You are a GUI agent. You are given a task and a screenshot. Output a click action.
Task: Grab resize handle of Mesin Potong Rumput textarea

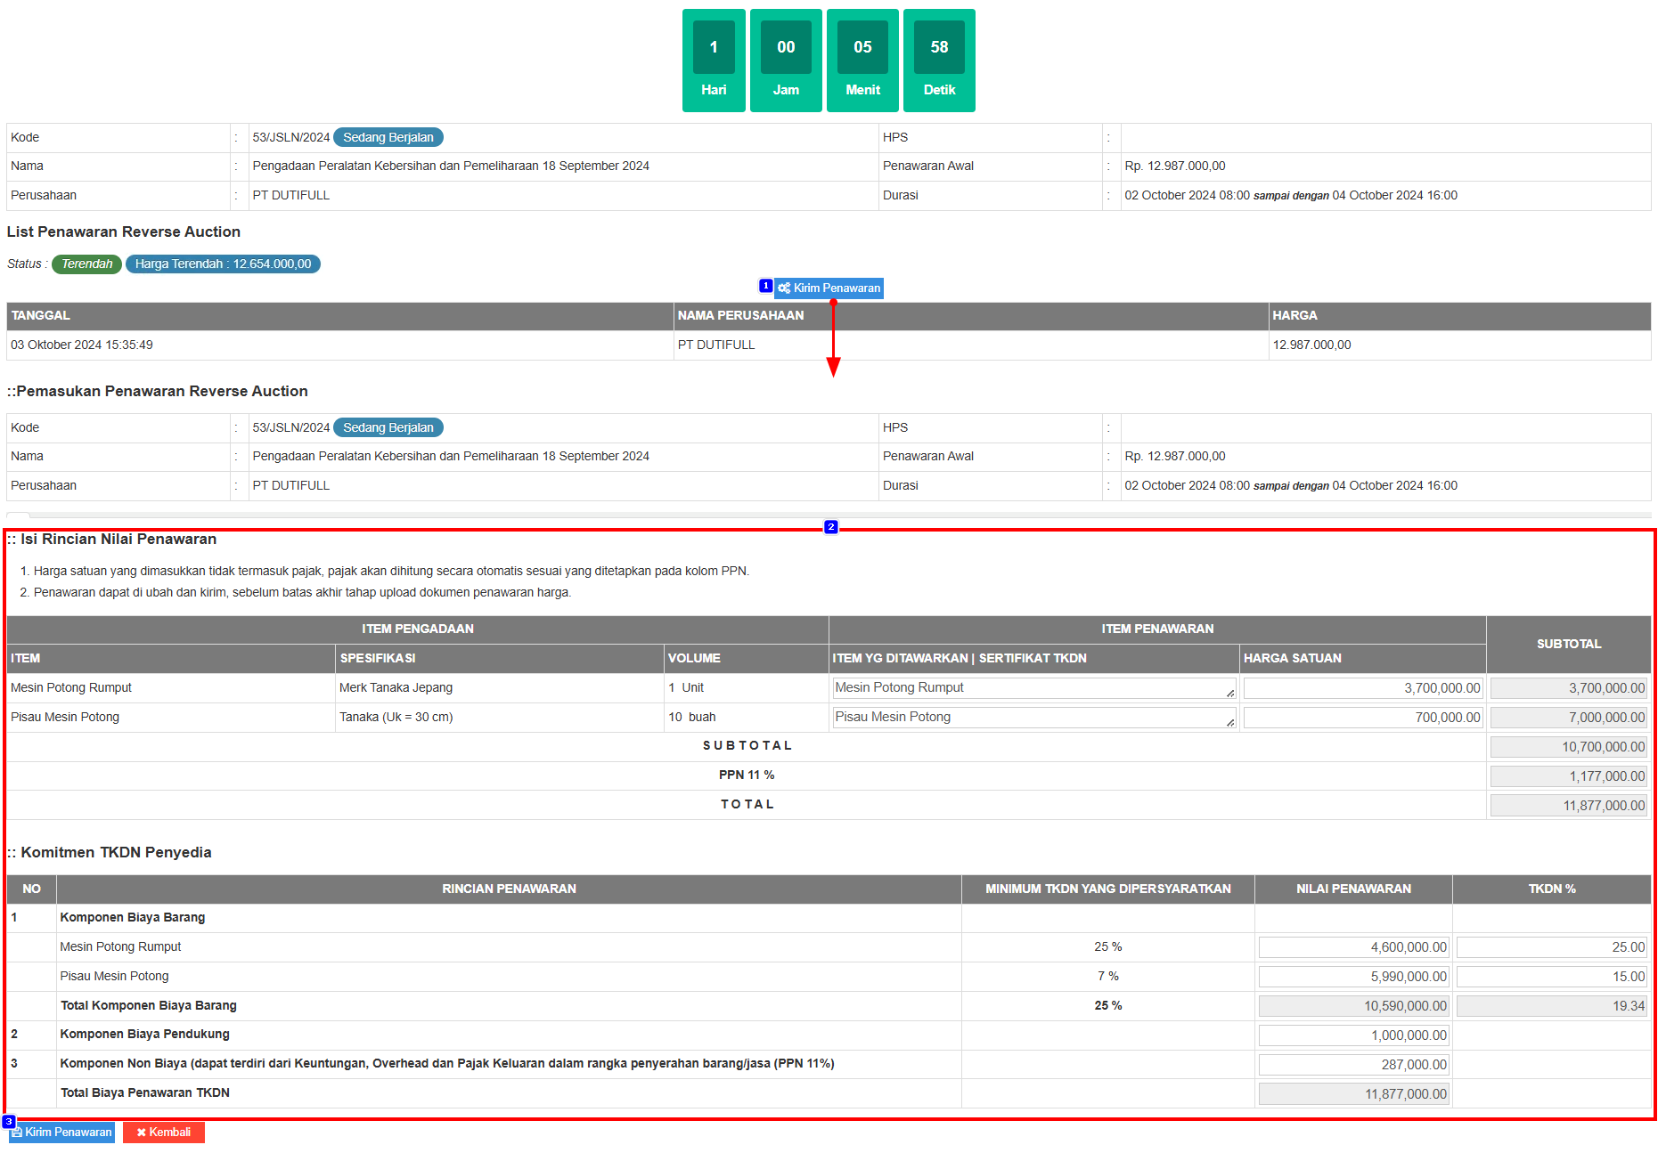pos(1229,694)
